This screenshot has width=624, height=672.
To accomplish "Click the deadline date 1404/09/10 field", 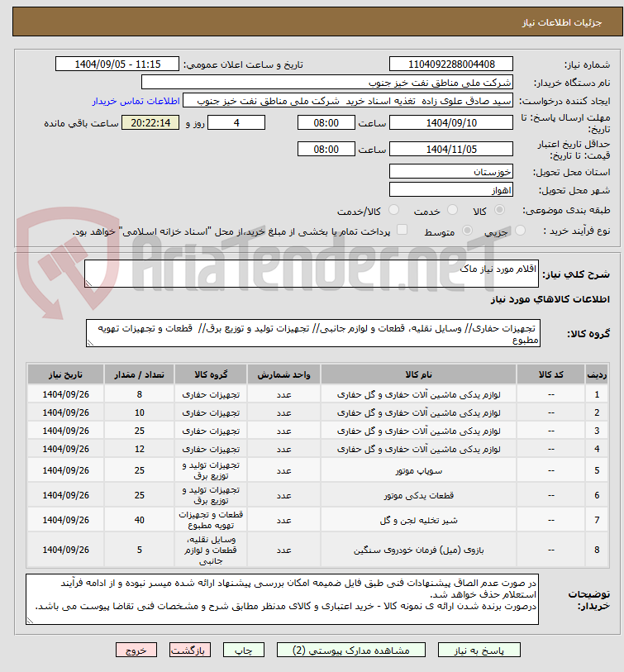I will coord(451,123).
